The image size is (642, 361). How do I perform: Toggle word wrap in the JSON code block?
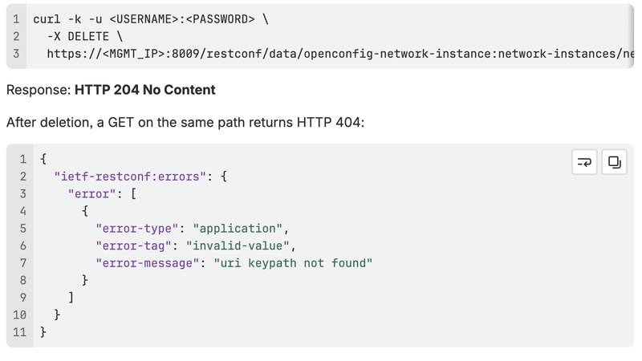584,163
